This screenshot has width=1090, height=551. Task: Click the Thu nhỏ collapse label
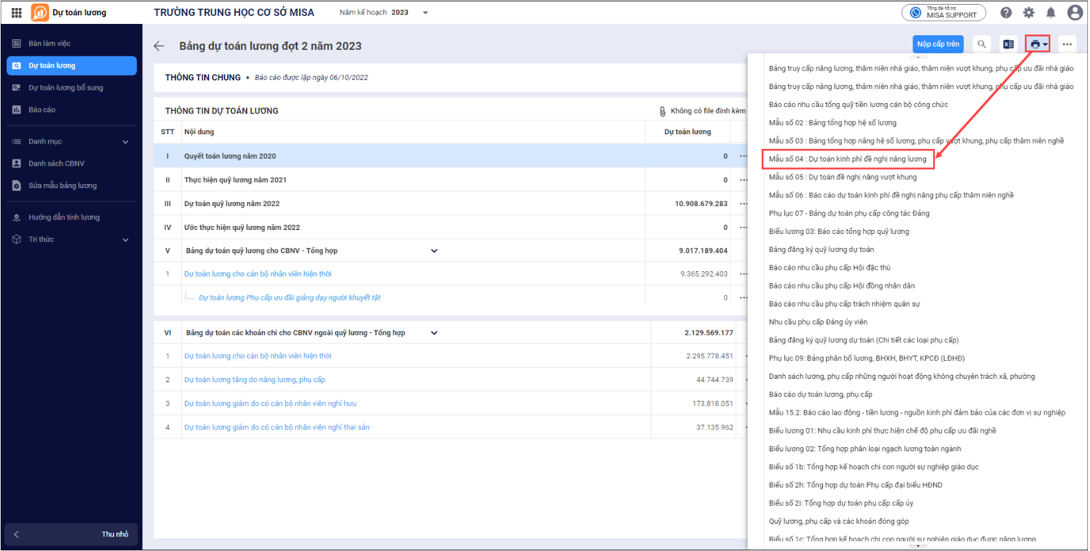point(115,535)
